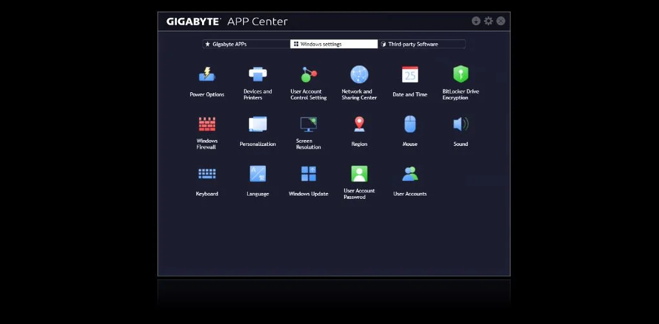Screen dimensions: 659x324
Task: Switch to Third-party Software tab
Action: [x=421, y=44]
